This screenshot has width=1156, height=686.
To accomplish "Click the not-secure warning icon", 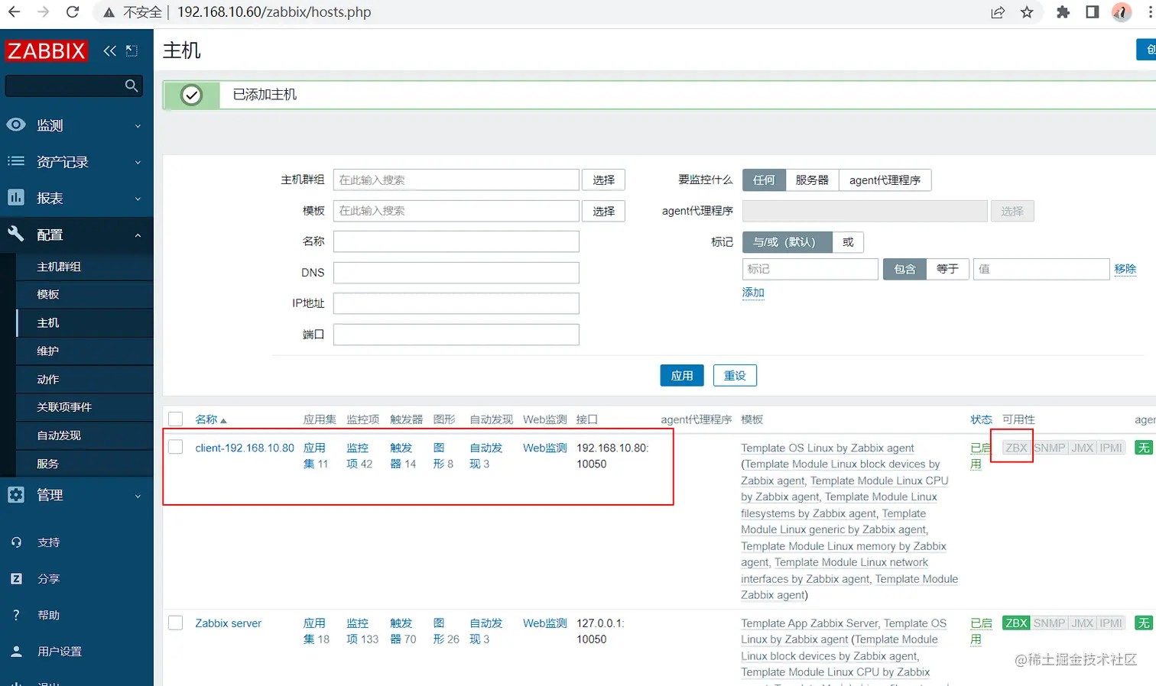I will point(109,12).
